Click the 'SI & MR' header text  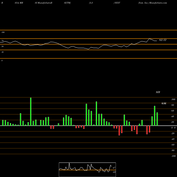coord(19,3)
